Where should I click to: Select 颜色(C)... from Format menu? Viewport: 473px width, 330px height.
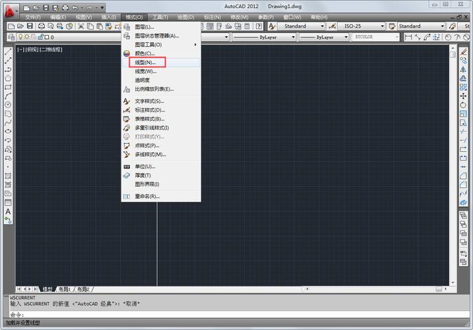(161, 53)
